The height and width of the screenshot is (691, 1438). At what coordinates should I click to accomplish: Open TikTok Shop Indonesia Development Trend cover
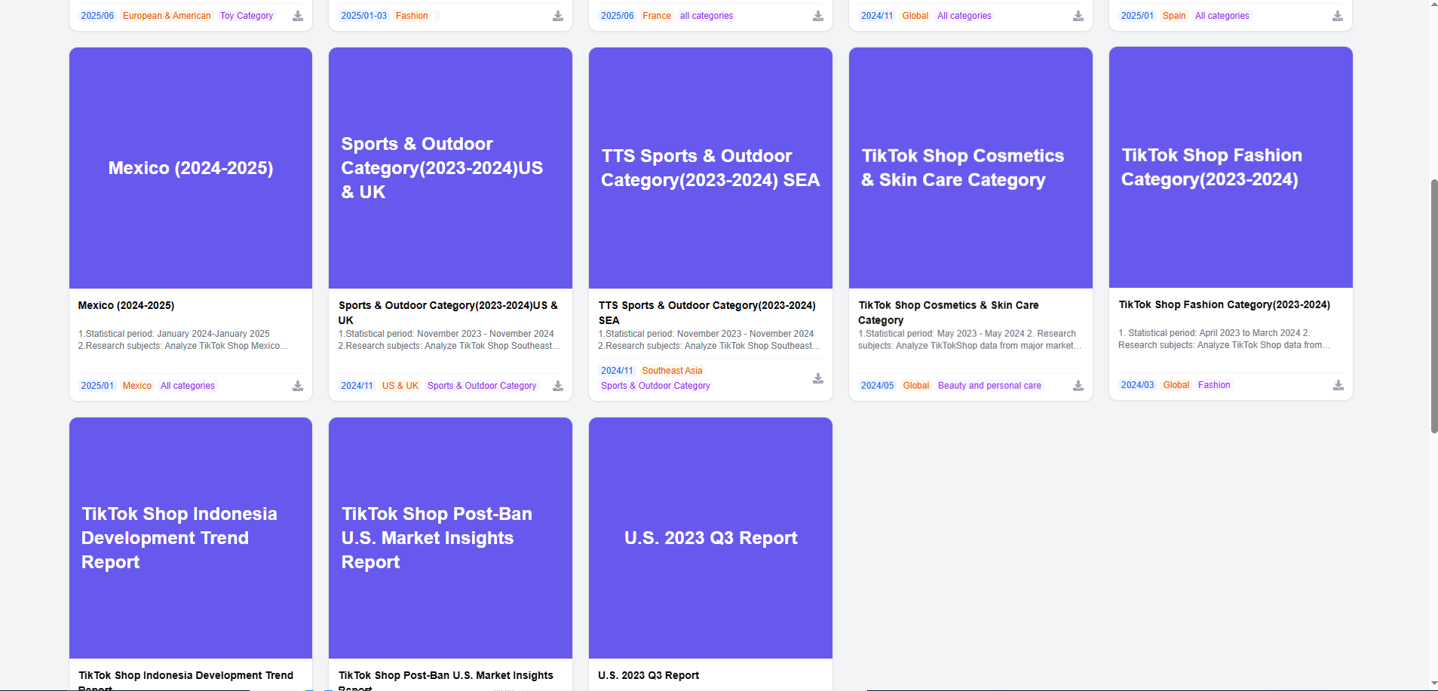(x=191, y=537)
